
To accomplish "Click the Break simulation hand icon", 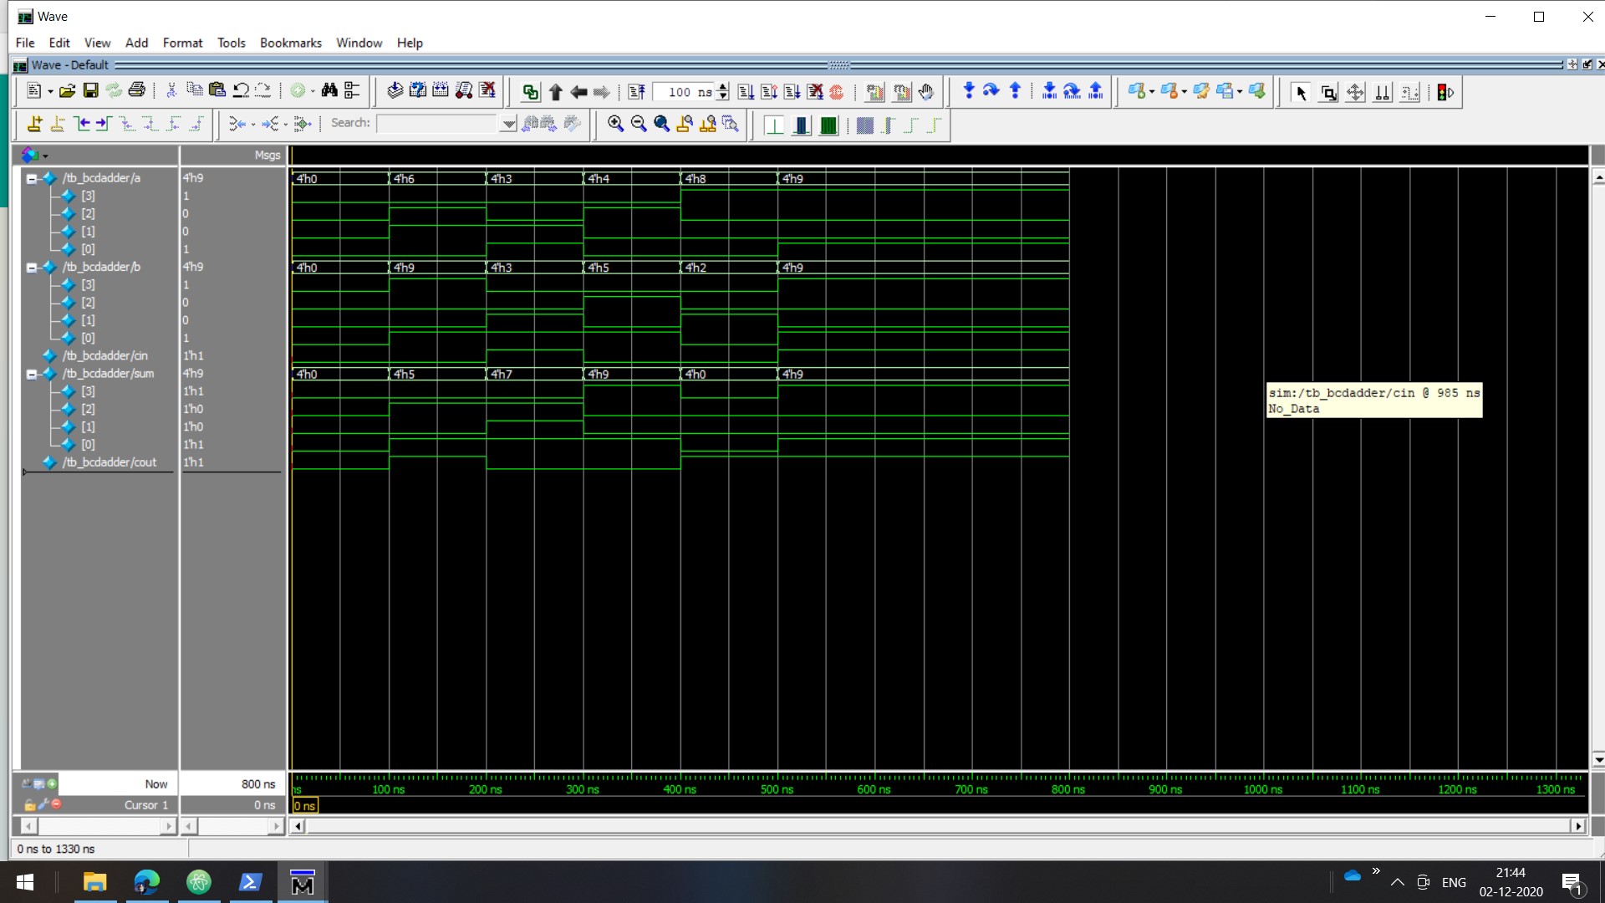I will pos(925,92).
